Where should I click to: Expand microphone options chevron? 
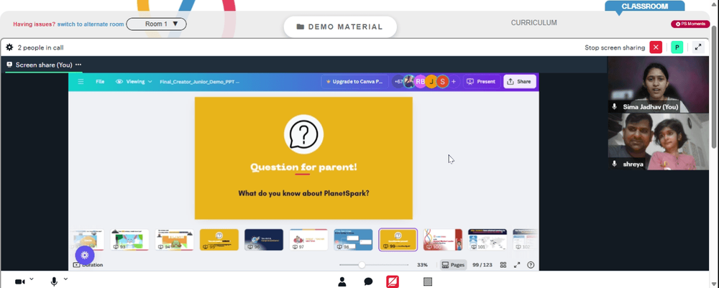tap(65, 279)
